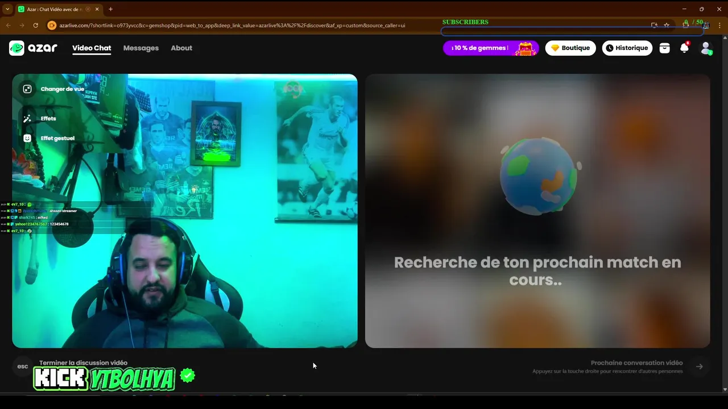Open the Chrome three-dot menu

pos(720,25)
